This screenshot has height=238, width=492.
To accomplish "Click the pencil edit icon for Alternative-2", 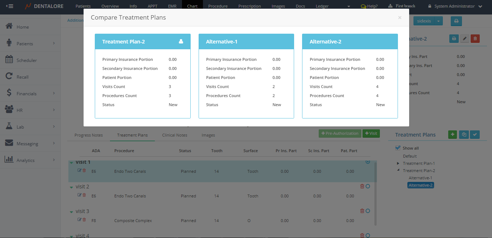I will [x=465, y=38].
